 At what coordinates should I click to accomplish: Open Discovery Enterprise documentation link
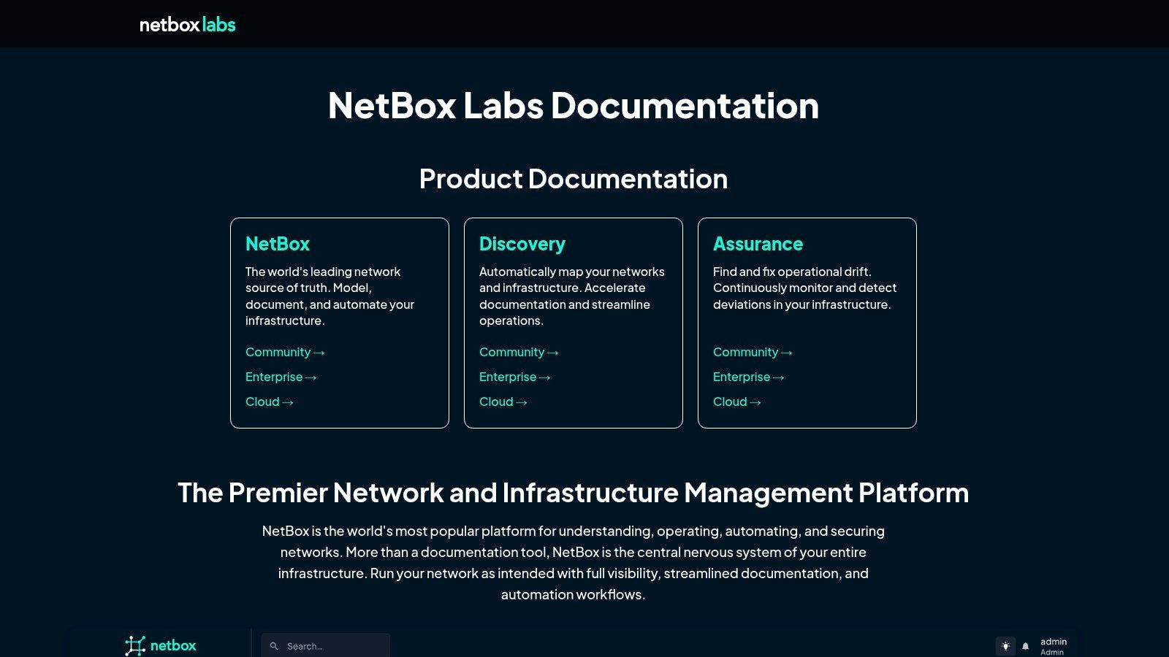pyautogui.click(x=514, y=377)
